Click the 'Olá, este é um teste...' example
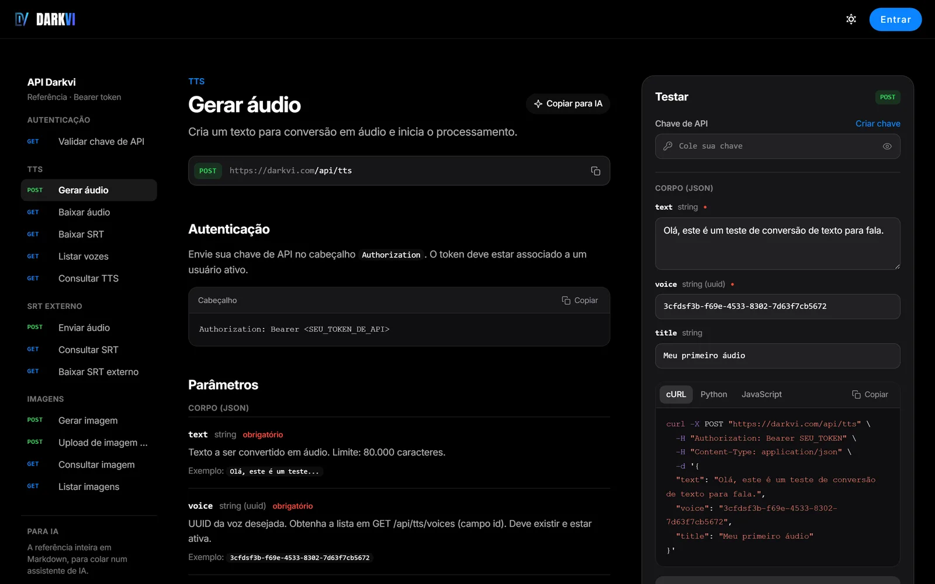This screenshot has height=584, width=935. point(275,471)
